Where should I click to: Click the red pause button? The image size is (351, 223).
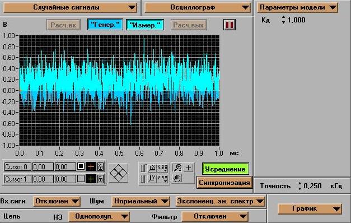(230, 25)
